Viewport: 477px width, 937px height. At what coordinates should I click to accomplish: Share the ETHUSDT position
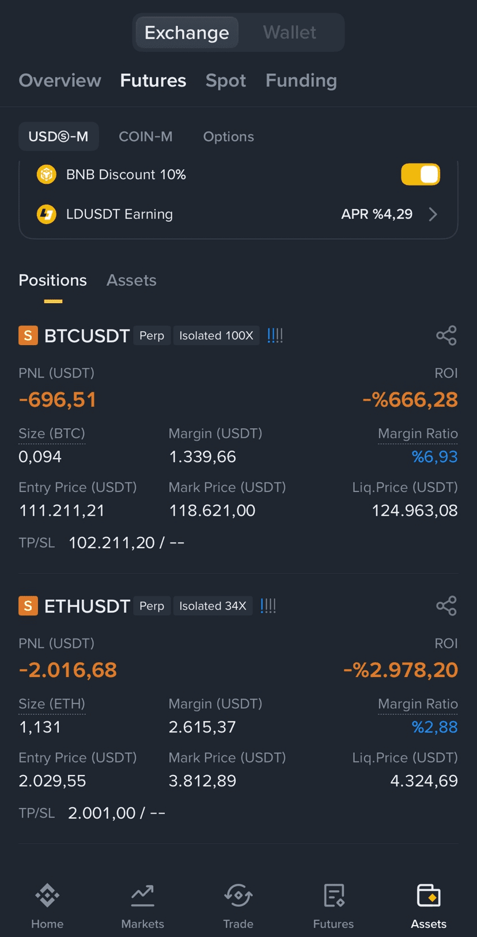446,606
